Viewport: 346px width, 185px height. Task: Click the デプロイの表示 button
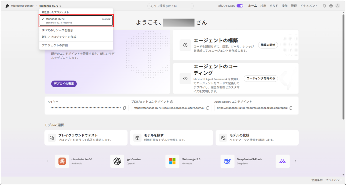[64, 84]
